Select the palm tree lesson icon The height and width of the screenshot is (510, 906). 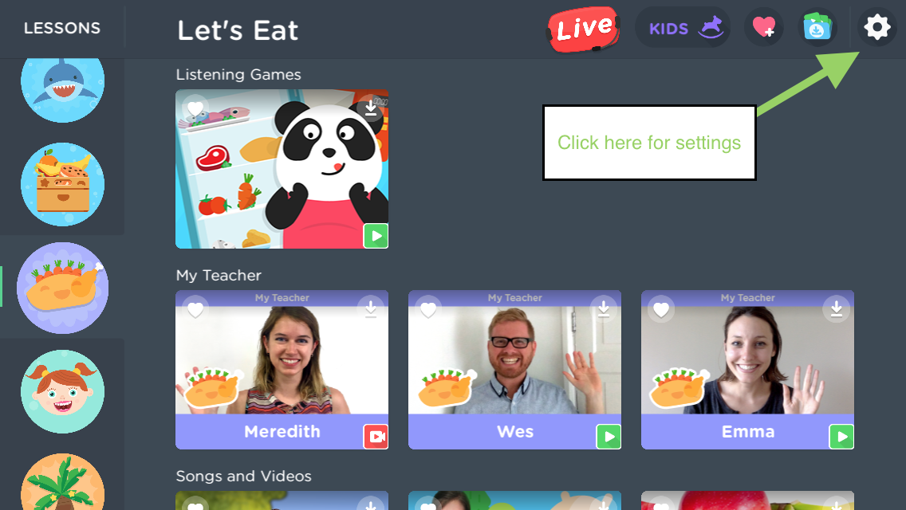click(x=62, y=481)
